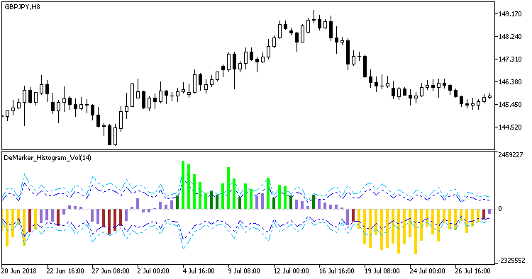Viewport: 532px width, 279px height.
Task: Click the 19 Jul 08:00 time label
Action: click(x=382, y=271)
